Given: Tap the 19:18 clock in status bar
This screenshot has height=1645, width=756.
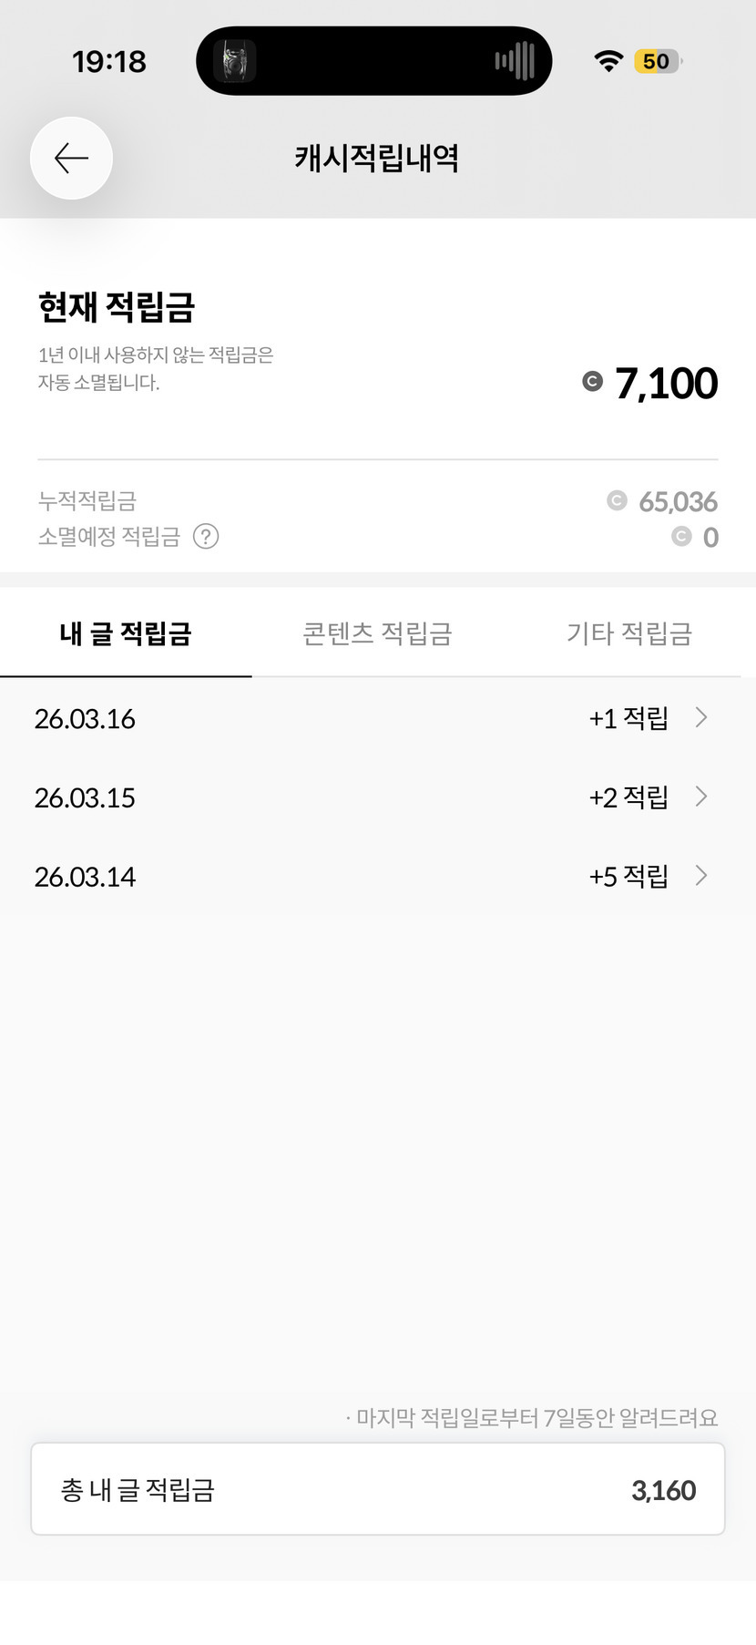Looking at the screenshot, I should pyautogui.click(x=109, y=61).
